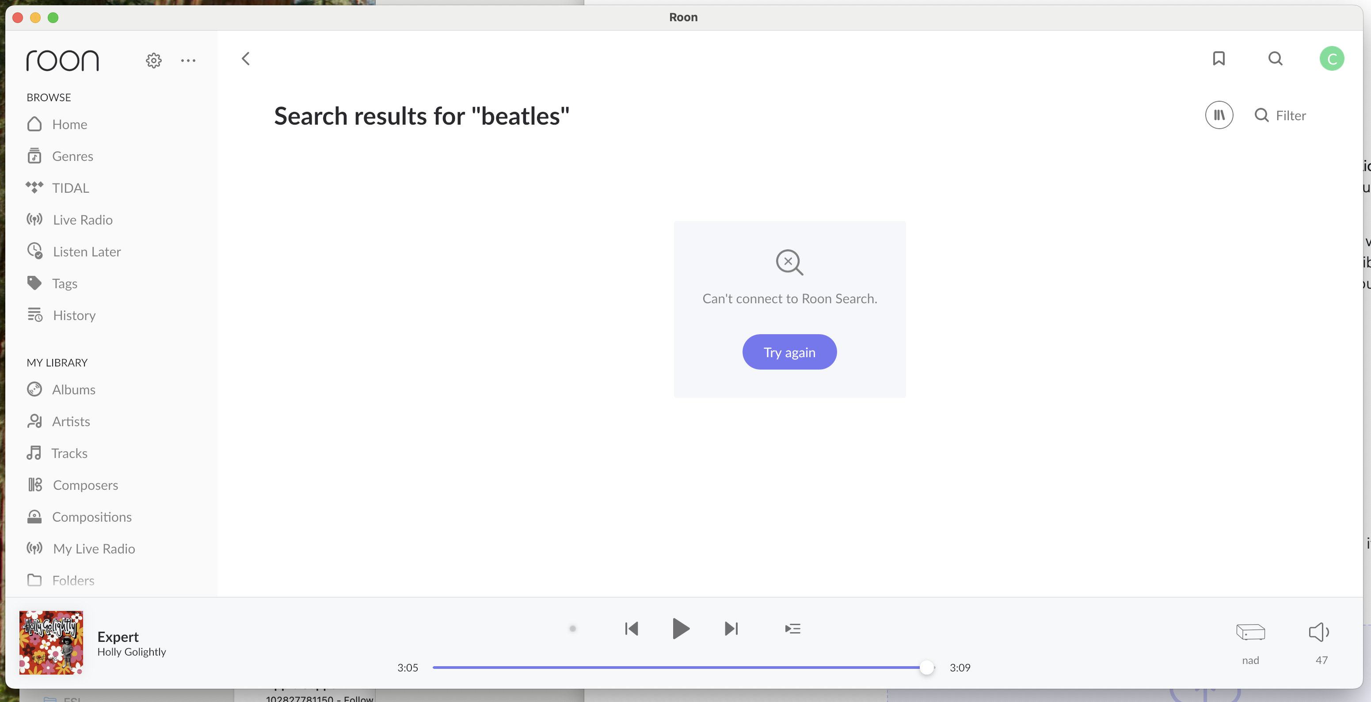Open volume control showing 47

tap(1319, 632)
